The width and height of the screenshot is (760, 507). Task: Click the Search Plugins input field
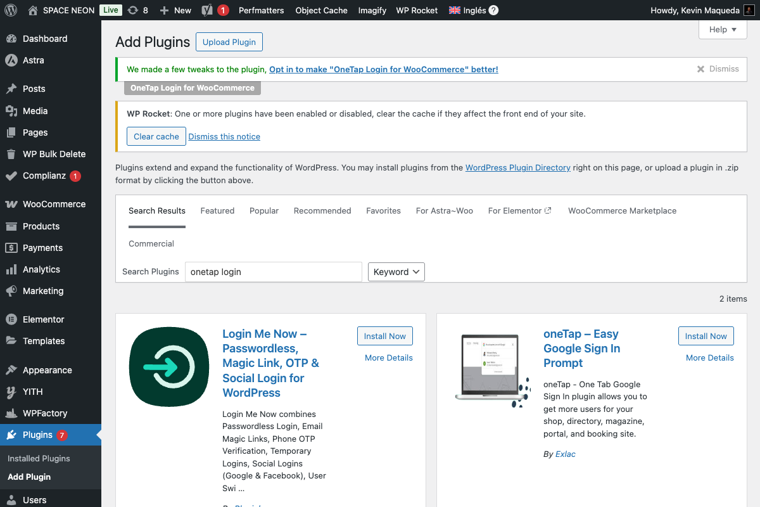click(273, 271)
